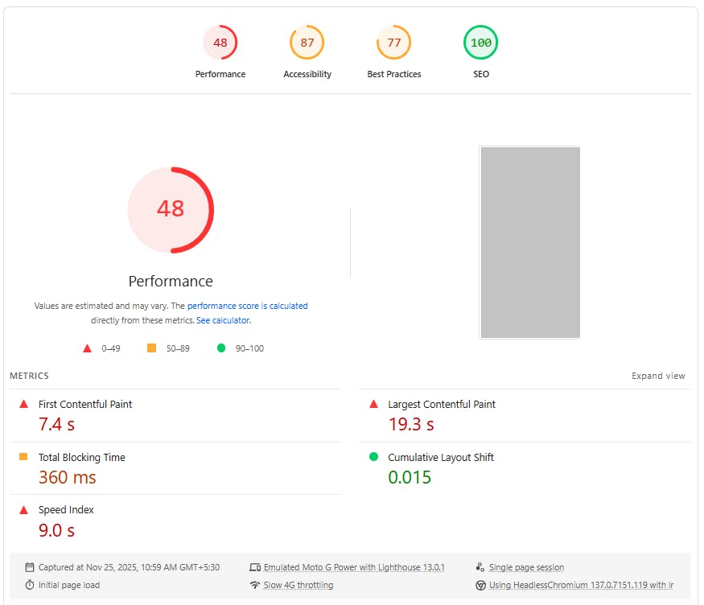The width and height of the screenshot is (704, 605).
Task: Click the red triangle beside Largest Contentful Paint
Action: coord(372,404)
